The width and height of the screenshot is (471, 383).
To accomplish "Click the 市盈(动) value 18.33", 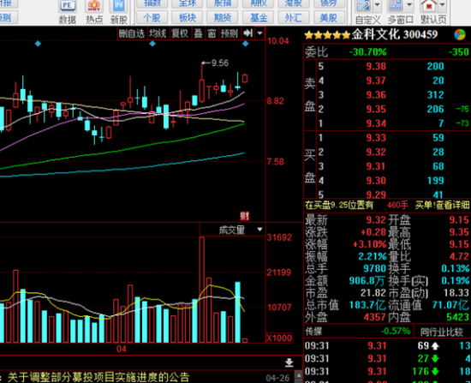I will click(x=456, y=293).
